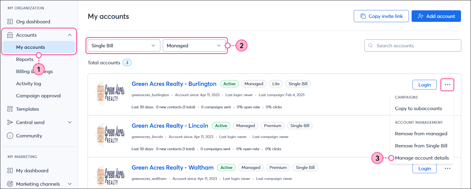This screenshot has width=471, height=189.
Task: Click the Copy invite link button
Action: [x=381, y=16]
